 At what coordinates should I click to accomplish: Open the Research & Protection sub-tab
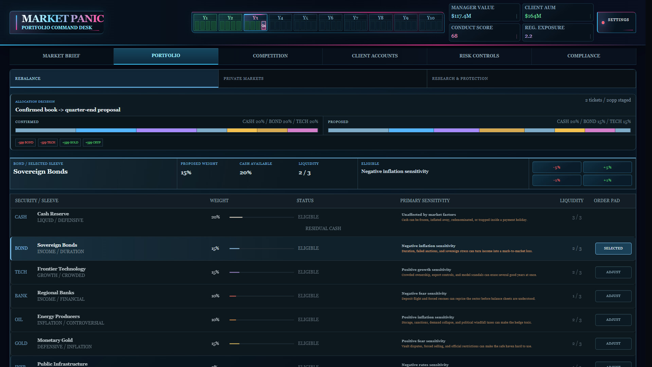[531, 78]
